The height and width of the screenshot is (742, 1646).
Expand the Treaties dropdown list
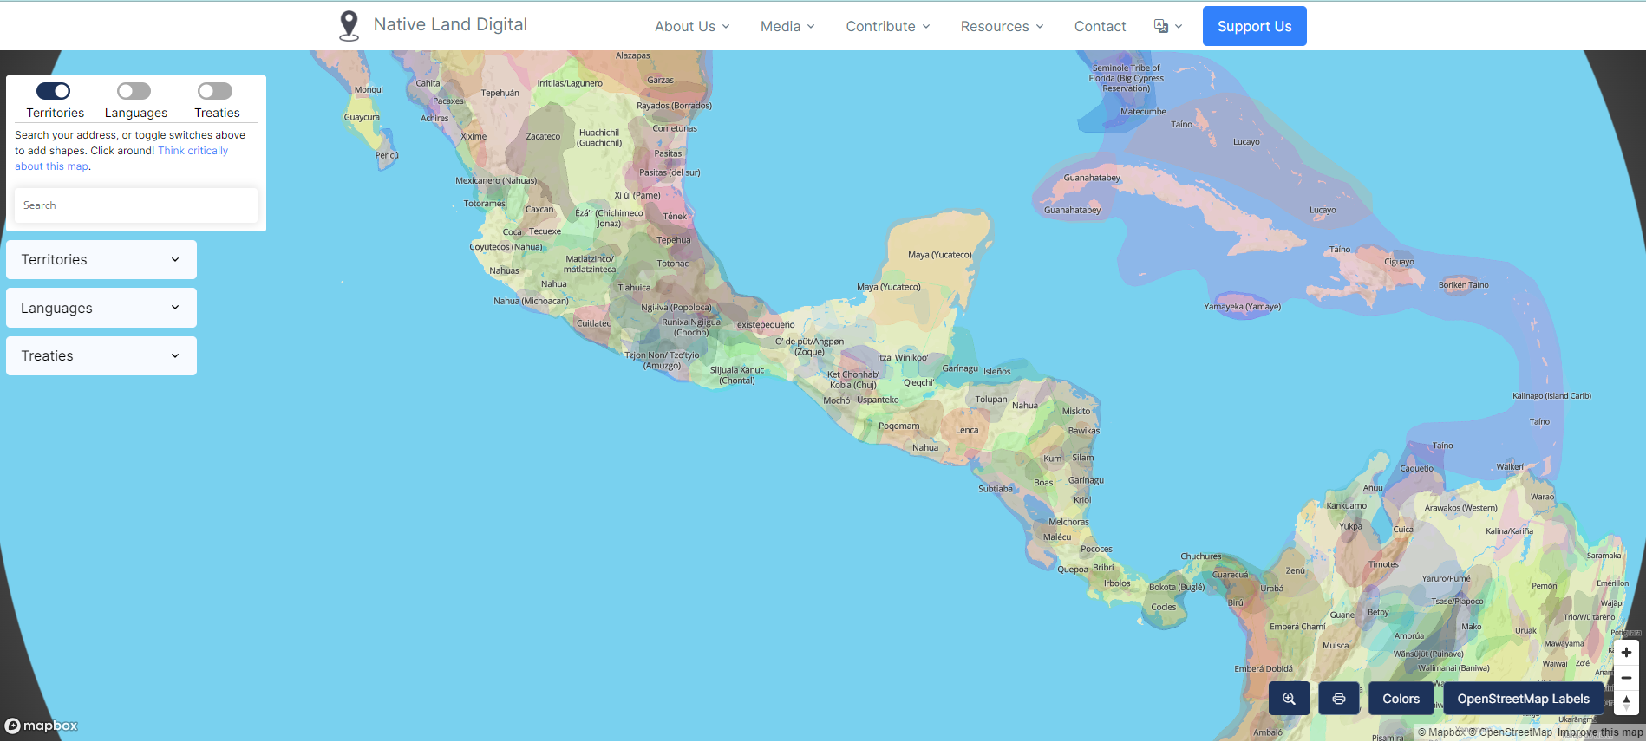coord(101,355)
